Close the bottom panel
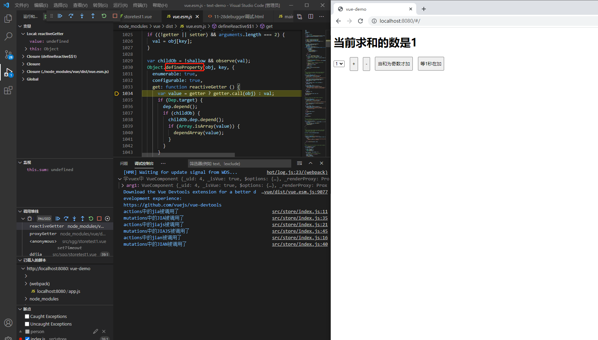Image resolution: width=598 pixels, height=340 pixels. [x=322, y=163]
